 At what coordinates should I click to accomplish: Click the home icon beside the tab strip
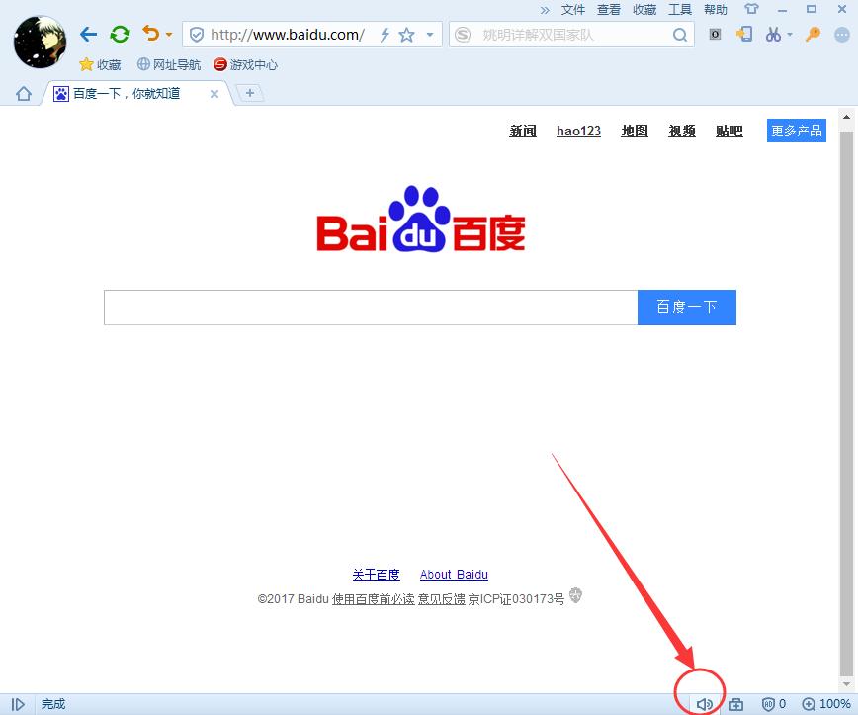point(24,94)
